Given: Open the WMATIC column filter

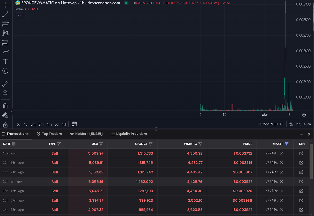Looking at the screenshot, I should click(x=200, y=144).
